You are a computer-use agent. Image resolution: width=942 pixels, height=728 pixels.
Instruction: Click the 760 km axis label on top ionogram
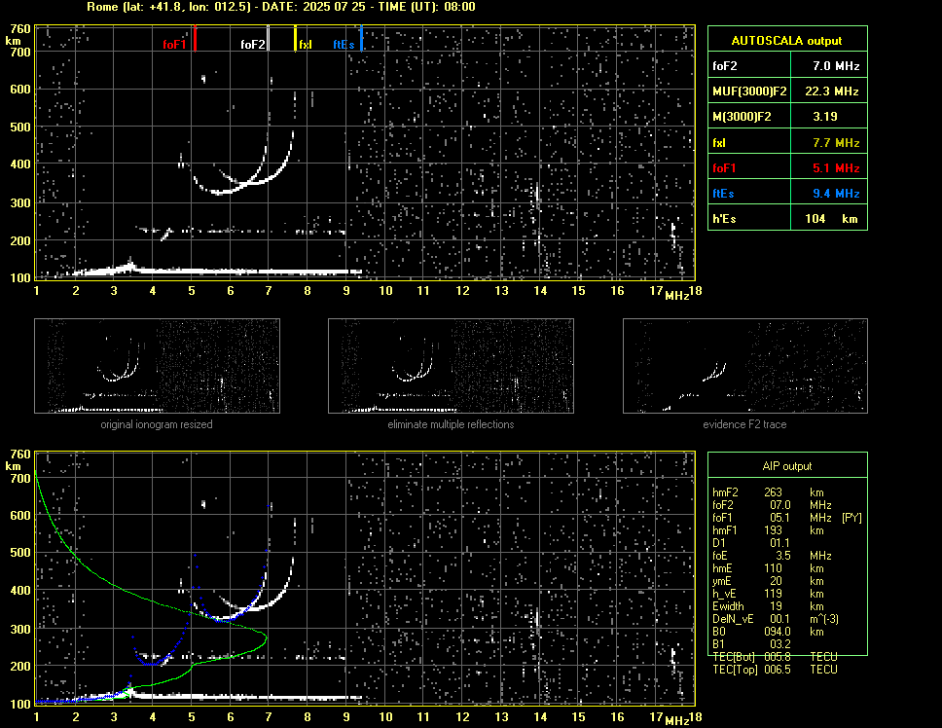[x=19, y=29]
